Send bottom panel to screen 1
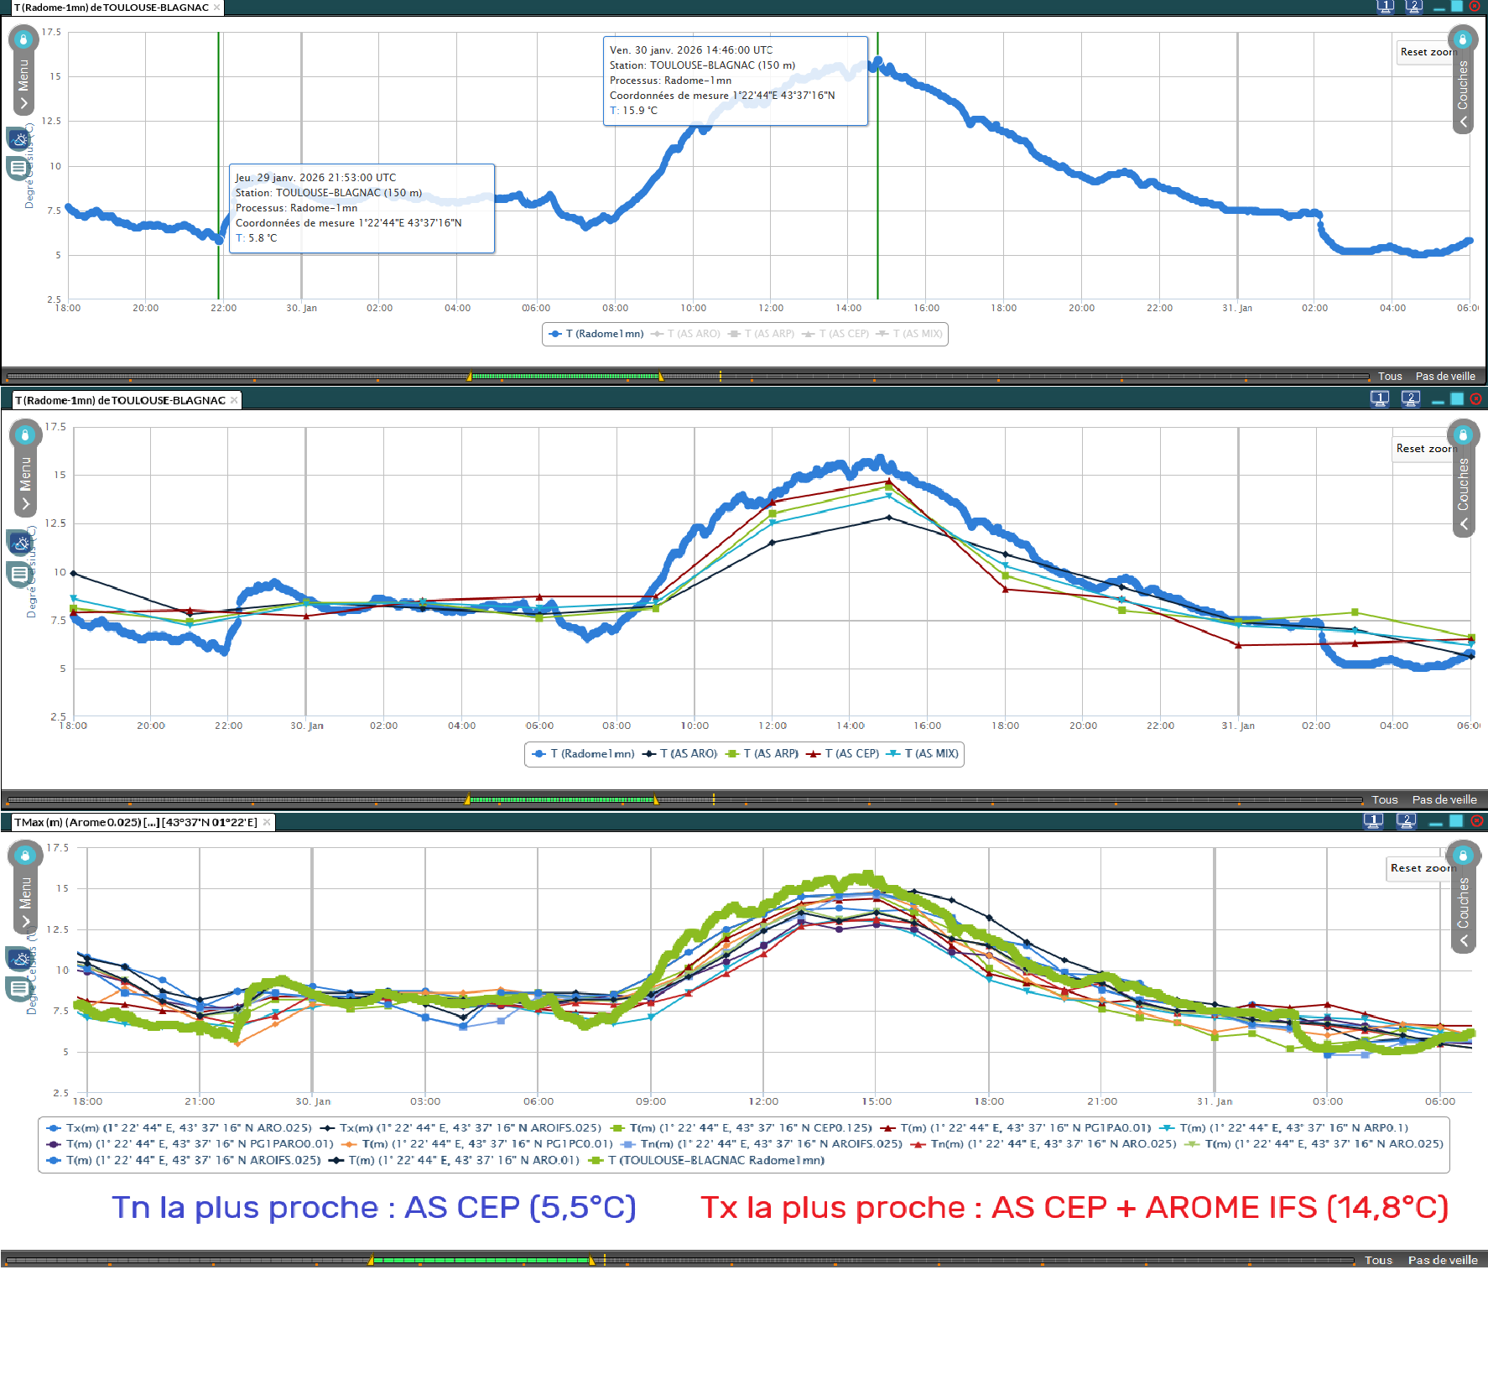Image resolution: width=1488 pixels, height=1379 pixels. (x=1373, y=821)
